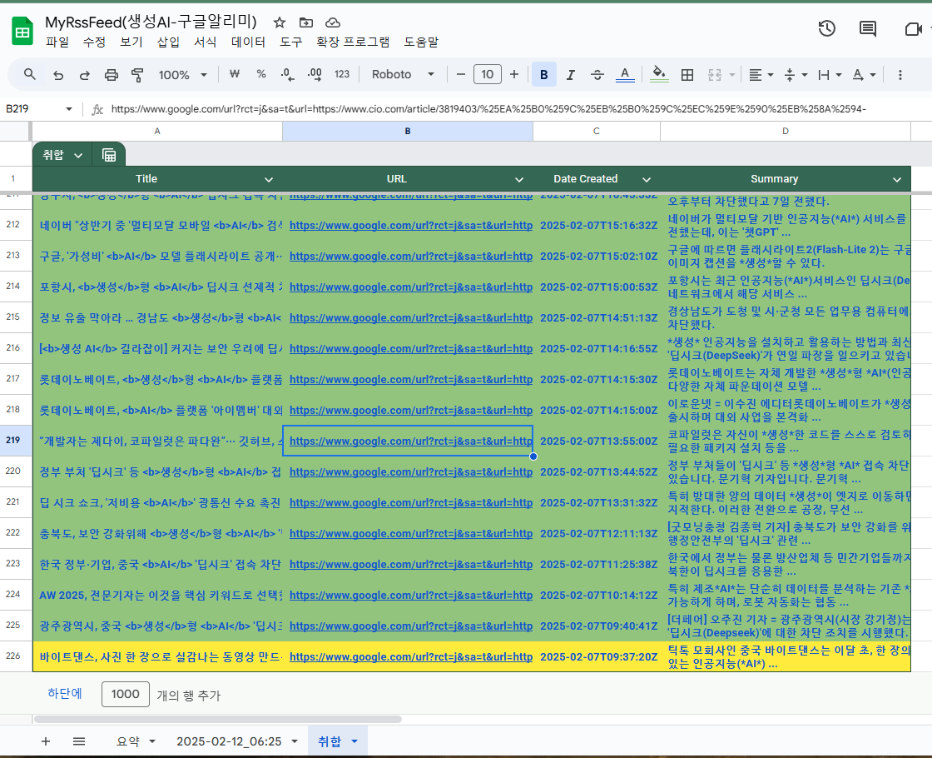
Task: Decrease font size with minus button
Action: [461, 74]
